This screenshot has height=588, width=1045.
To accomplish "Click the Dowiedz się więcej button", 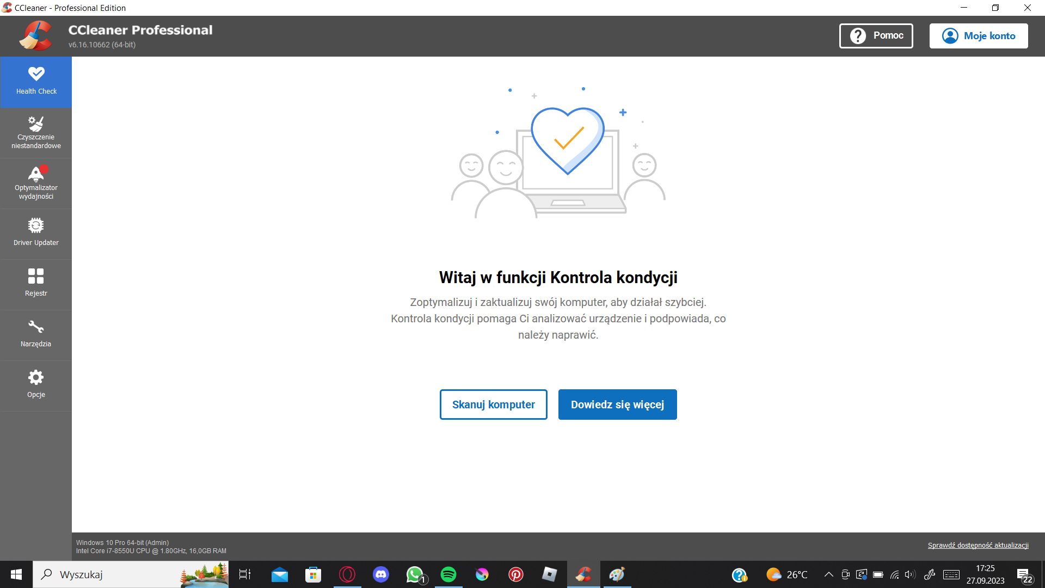I will (617, 405).
